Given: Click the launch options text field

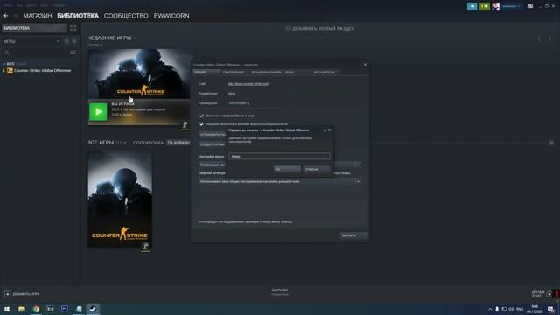Looking at the screenshot, I should click(279, 156).
